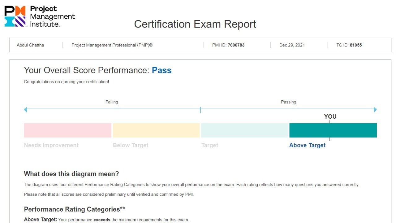The width and height of the screenshot is (396, 223).
Task: Click the Certification Exam Report title
Action: click(195, 24)
